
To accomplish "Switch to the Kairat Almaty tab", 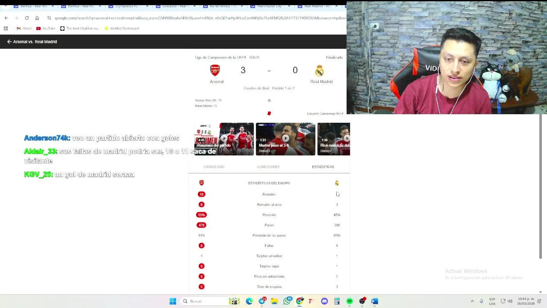I will 222,6.
